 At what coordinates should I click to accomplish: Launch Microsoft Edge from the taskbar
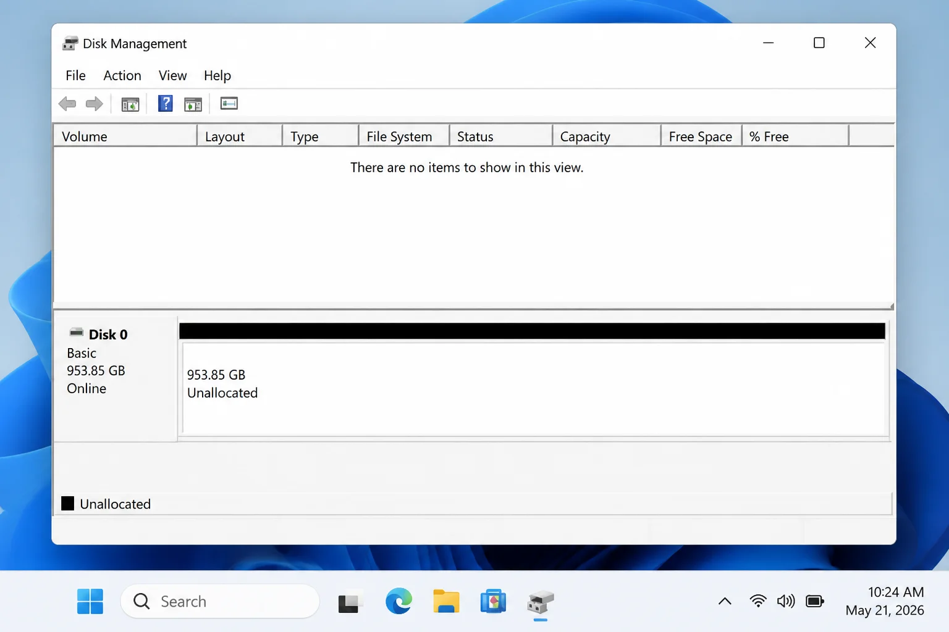tap(399, 601)
